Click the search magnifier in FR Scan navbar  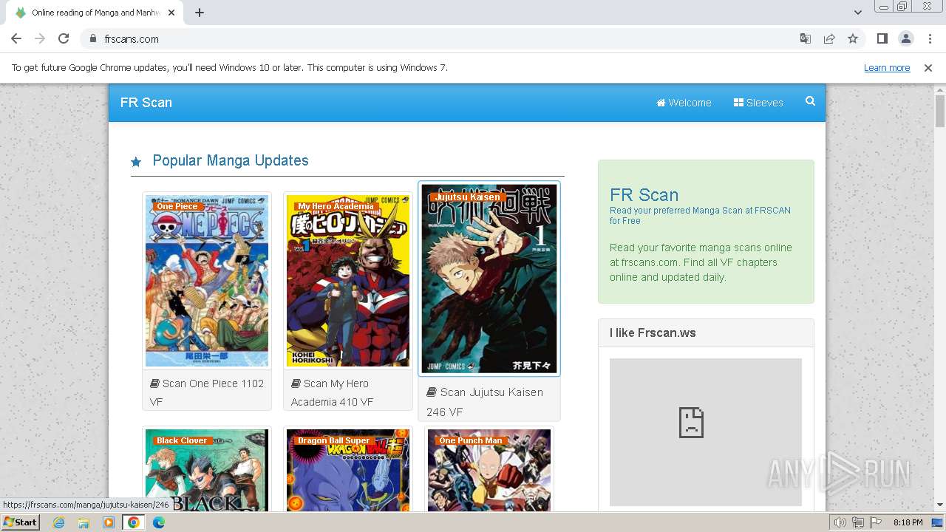(810, 101)
